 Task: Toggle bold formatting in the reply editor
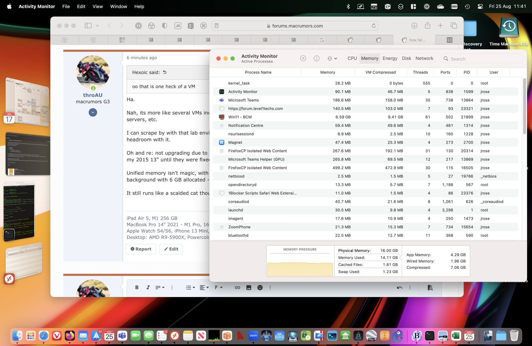tap(137, 287)
